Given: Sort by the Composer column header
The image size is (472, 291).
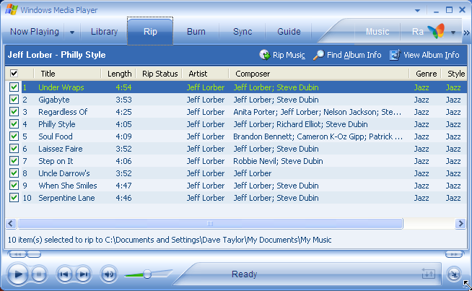Looking at the screenshot, I should [x=319, y=74].
